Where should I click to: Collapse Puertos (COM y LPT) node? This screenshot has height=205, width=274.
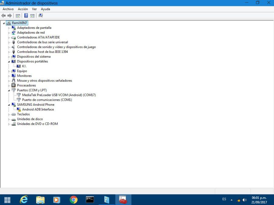coord(9,90)
